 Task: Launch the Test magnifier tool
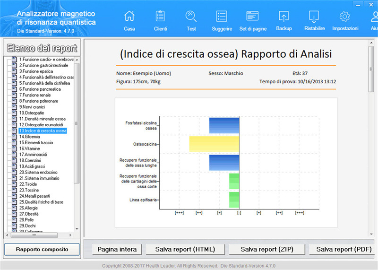pos(191,20)
